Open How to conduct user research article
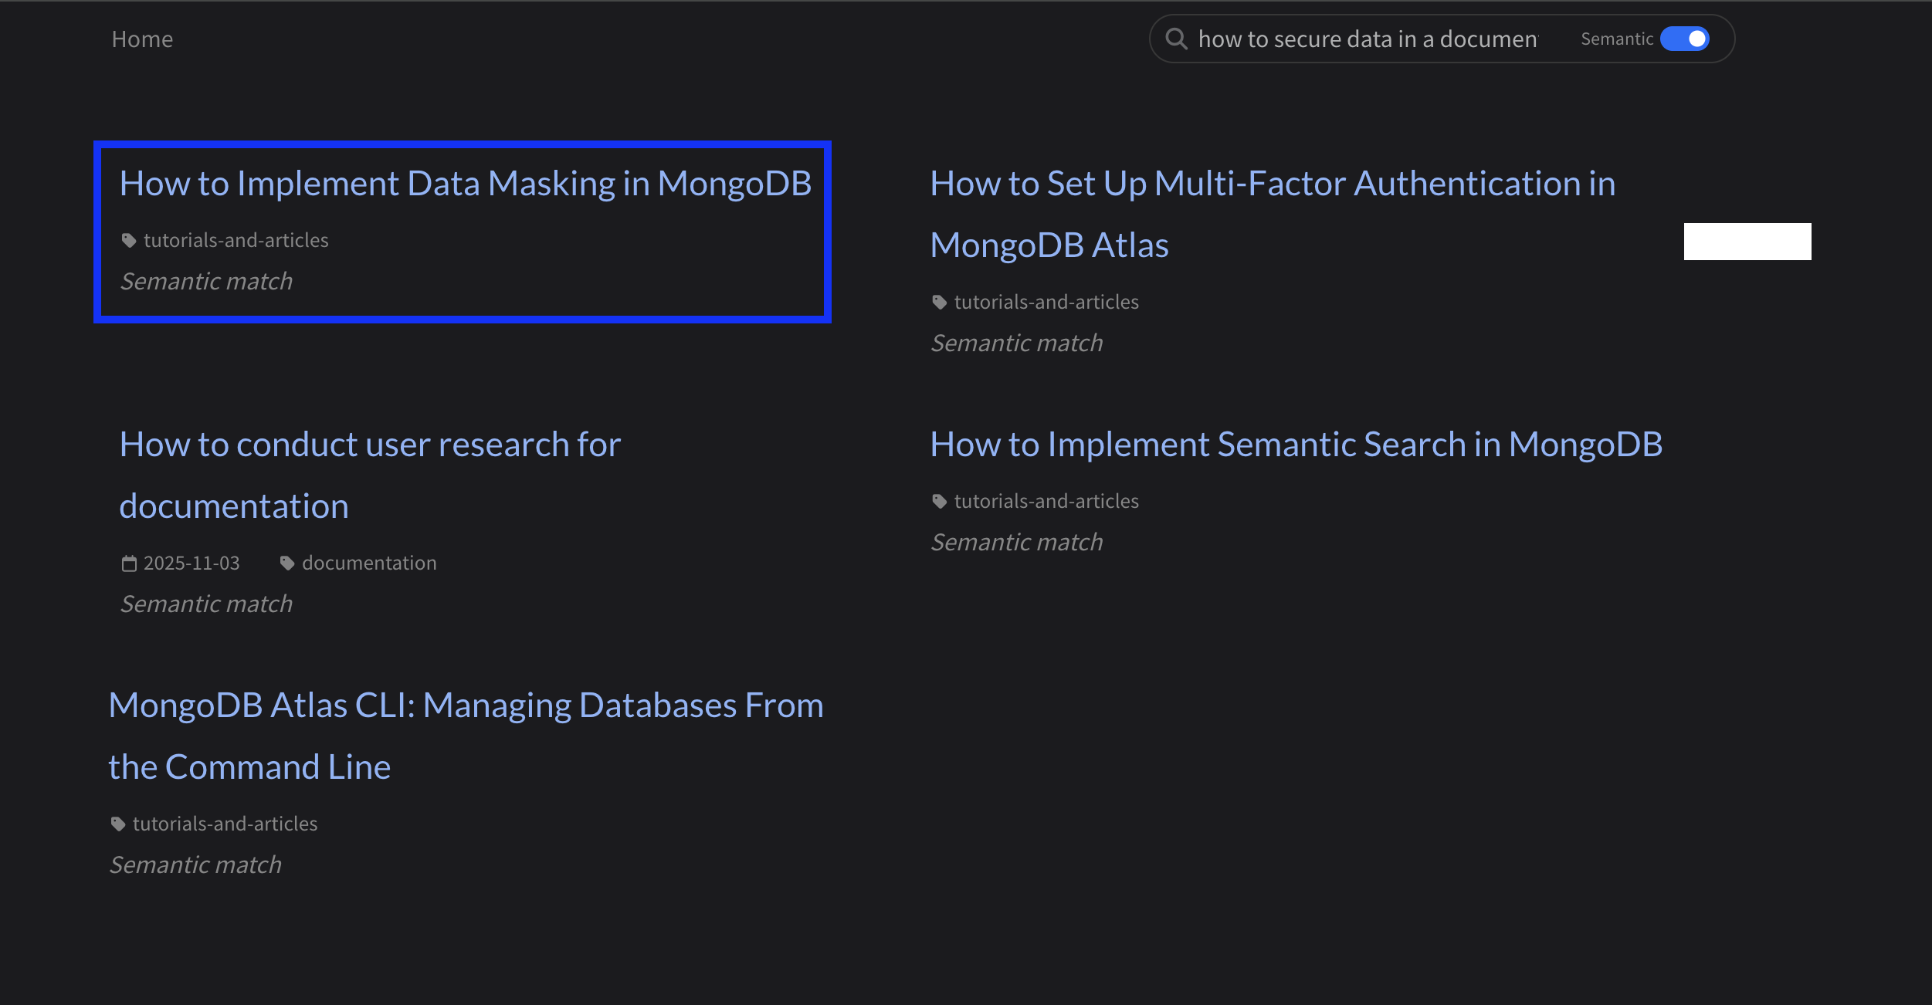This screenshot has height=1005, width=1932. click(370, 475)
